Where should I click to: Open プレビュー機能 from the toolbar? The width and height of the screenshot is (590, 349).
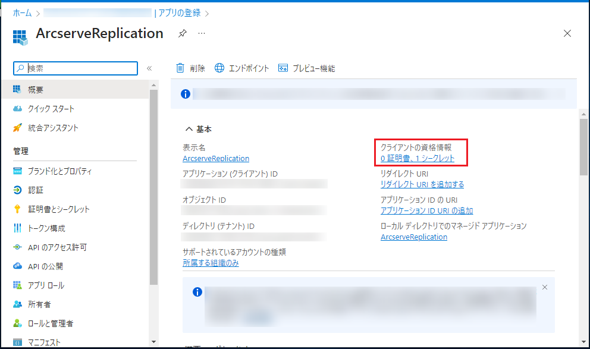pos(314,68)
